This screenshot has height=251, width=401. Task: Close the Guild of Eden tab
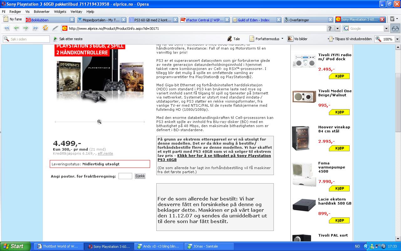pyautogui.click(x=279, y=20)
